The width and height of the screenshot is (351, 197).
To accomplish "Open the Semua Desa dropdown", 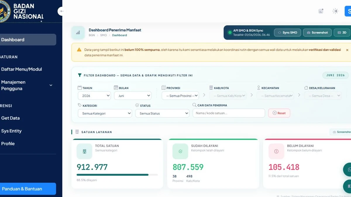I will (323, 96).
